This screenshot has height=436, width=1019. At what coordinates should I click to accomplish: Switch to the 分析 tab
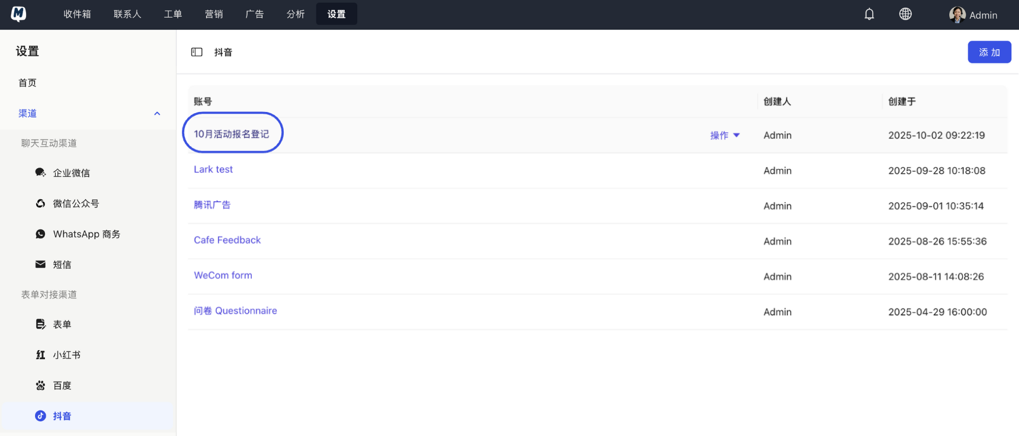tap(295, 14)
